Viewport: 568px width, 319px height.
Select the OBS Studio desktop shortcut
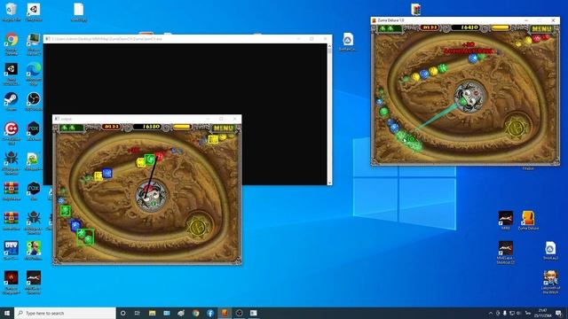[x=34, y=101]
